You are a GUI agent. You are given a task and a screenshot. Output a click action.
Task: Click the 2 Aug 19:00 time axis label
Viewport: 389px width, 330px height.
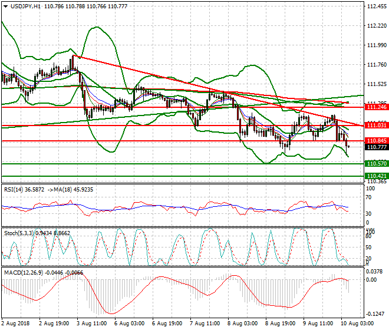pyautogui.click(x=54, y=324)
